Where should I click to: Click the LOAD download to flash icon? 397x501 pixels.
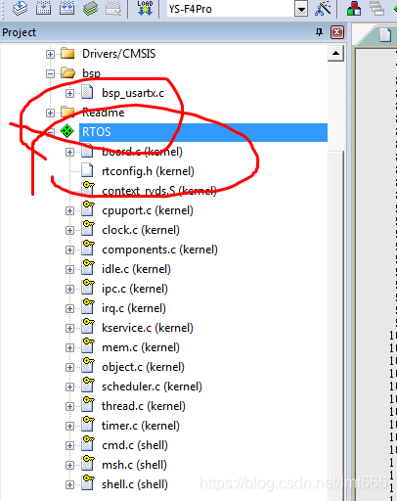point(145,8)
